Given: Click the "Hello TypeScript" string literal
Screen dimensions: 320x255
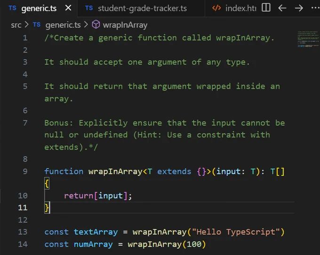Looking at the screenshot, I should click(236, 232).
